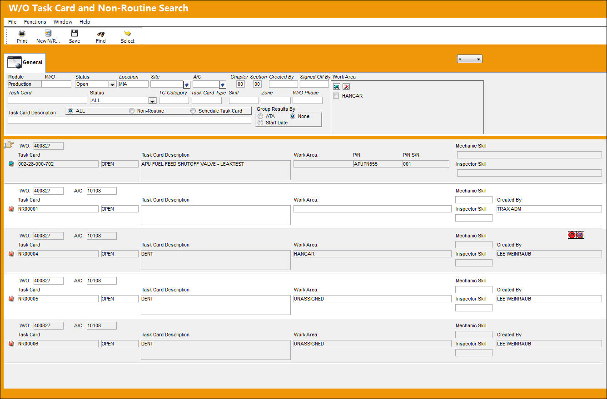Choose the Schedule Task Card radio option
Viewport: 607px width, 399px height.
(x=193, y=111)
